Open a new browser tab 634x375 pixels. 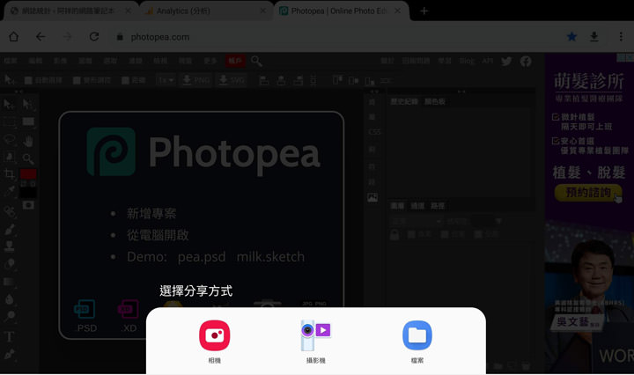click(424, 11)
